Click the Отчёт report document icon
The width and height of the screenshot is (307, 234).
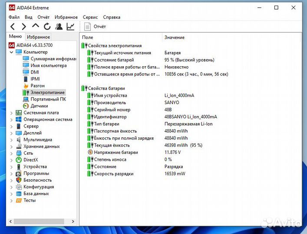pos(87,26)
